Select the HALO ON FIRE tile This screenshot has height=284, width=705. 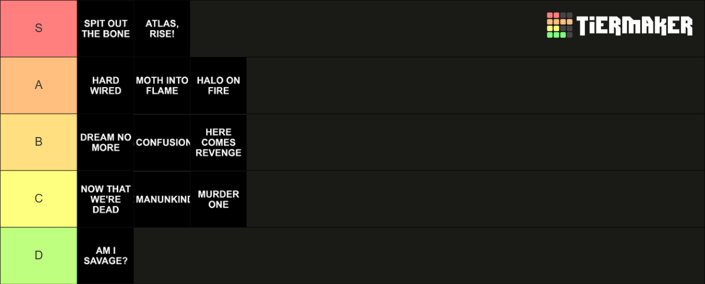(218, 85)
